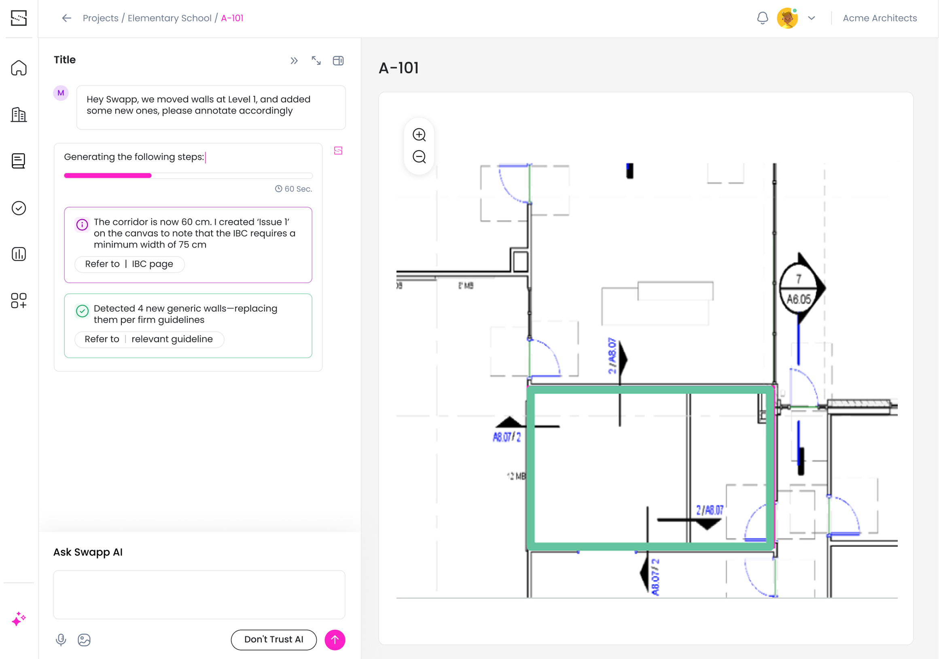Click the Ask Swapp AI text field
This screenshot has height=659, width=939.
pos(199,594)
